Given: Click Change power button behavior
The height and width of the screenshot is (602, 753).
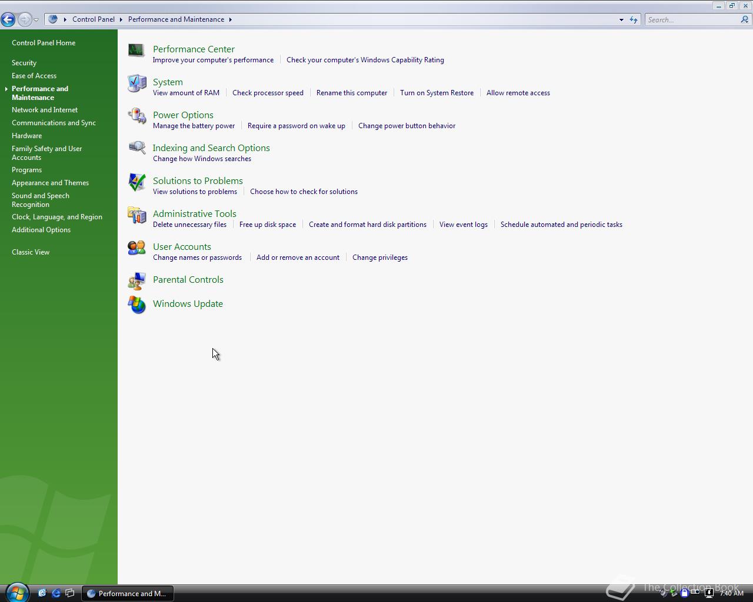Looking at the screenshot, I should pos(407,126).
